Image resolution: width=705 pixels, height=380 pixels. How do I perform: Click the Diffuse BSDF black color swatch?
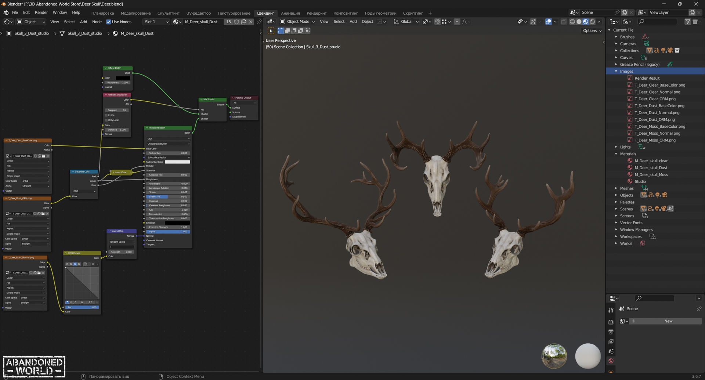click(x=123, y=78)
